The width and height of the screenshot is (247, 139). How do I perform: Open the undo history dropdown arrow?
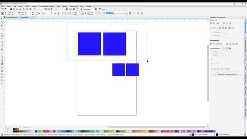coord(37,9)
